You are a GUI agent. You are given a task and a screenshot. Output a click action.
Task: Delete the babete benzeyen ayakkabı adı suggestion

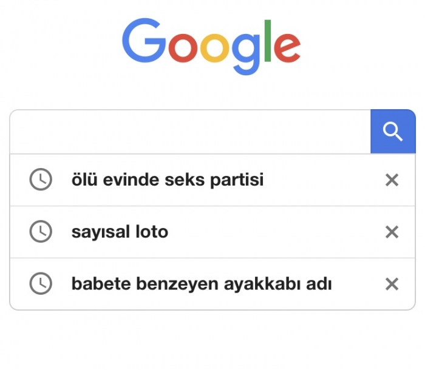[392, 284]
